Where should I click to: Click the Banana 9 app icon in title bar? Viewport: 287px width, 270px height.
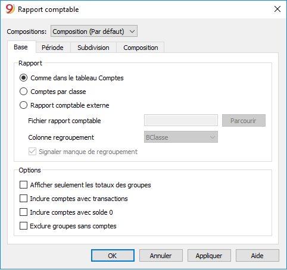pos(10,9)
